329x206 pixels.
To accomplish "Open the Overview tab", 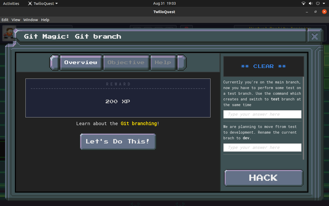I will [81, 62].
